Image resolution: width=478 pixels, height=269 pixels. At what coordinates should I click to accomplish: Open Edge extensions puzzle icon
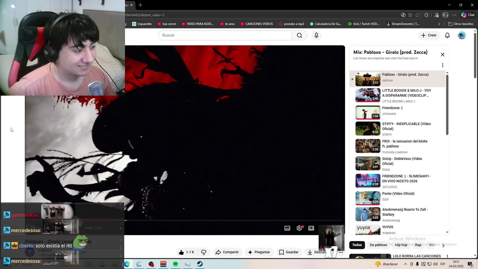pyautogui.click(x=426, y=15)
